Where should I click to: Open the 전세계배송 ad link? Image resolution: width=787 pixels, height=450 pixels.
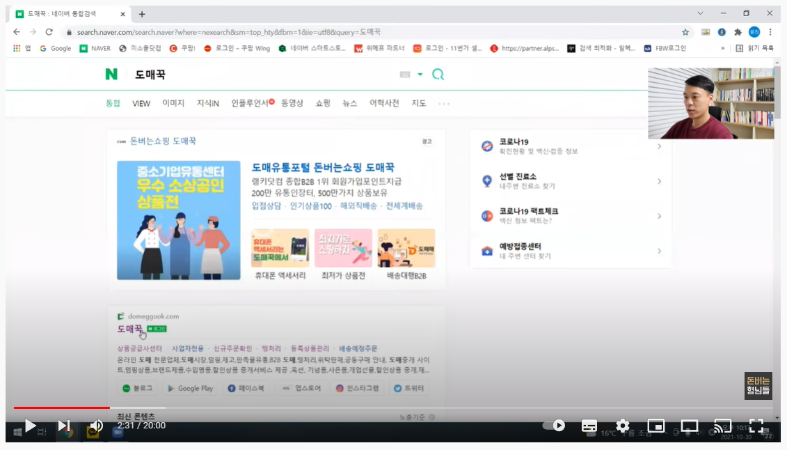[x=404, y=206]
